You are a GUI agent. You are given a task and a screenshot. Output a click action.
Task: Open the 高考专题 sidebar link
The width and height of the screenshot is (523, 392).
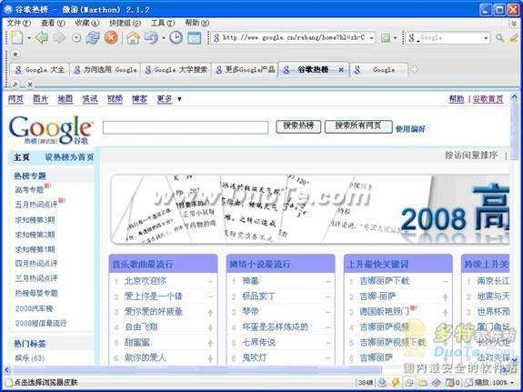point(30,190)
